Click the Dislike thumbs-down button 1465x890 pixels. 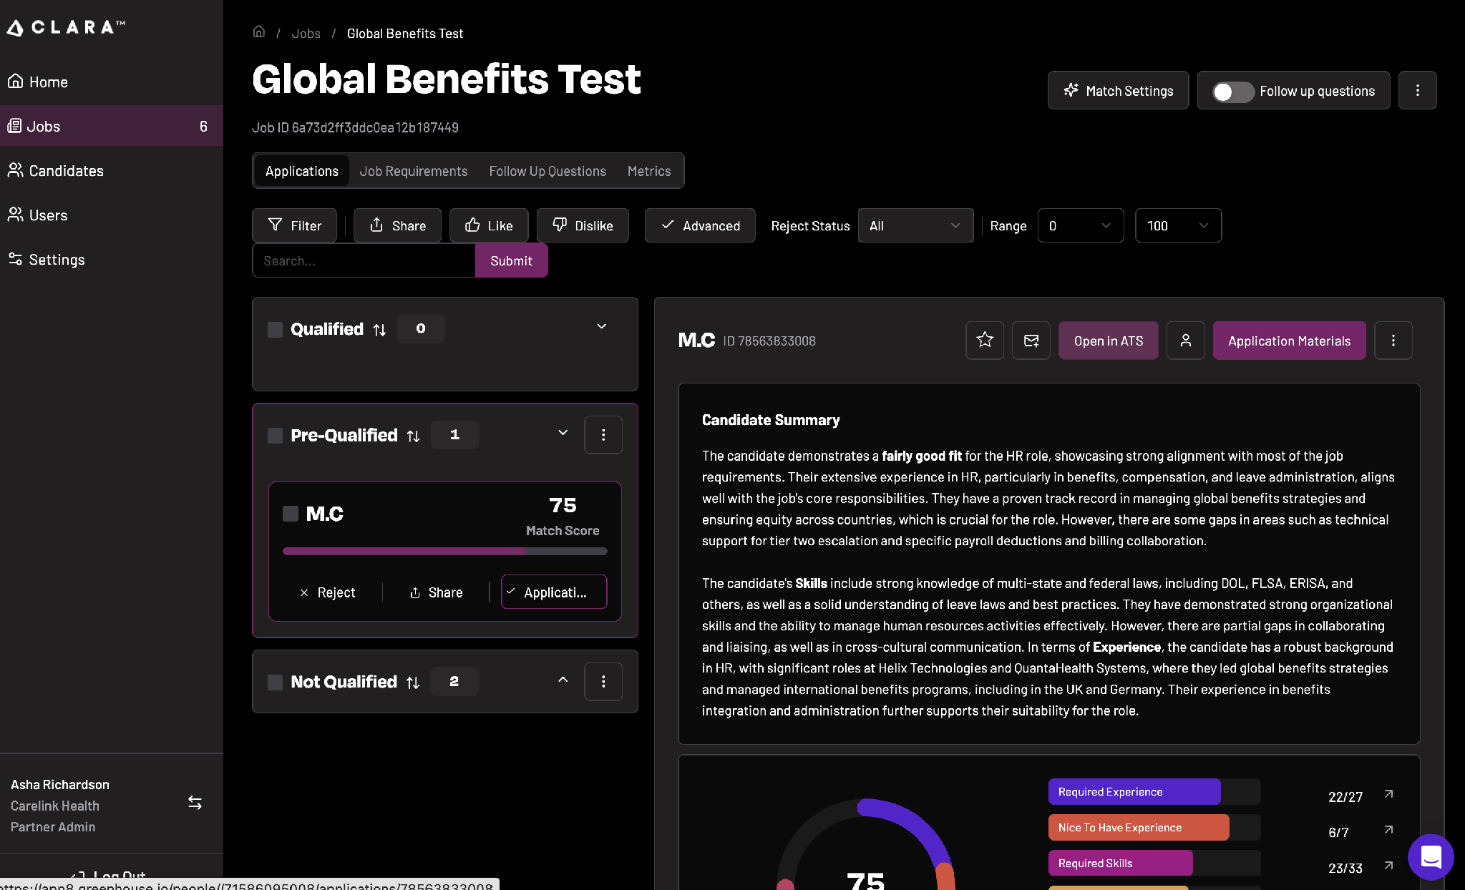click(x=583, y=225)
